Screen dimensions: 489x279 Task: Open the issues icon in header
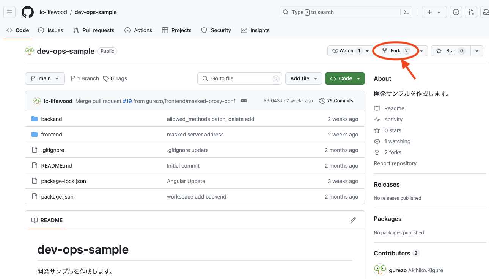(x=456, y=12)
